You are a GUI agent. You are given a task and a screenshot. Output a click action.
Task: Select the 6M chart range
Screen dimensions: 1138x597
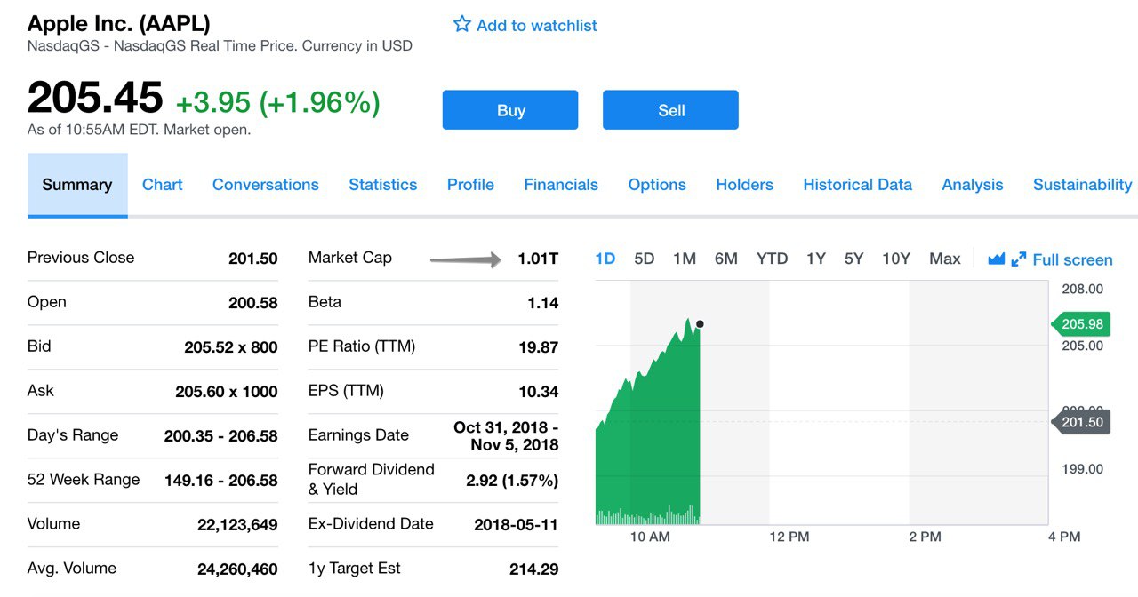[x=726, y=259]
